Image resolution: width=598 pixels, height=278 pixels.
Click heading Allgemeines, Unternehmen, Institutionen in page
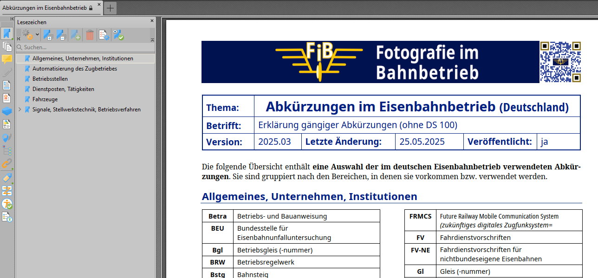coord(309,197)
